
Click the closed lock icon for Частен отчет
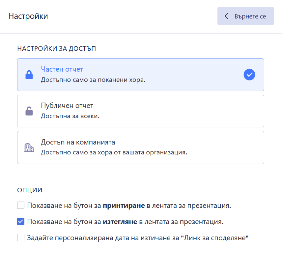pyautogui.click(x=29, y=75)
